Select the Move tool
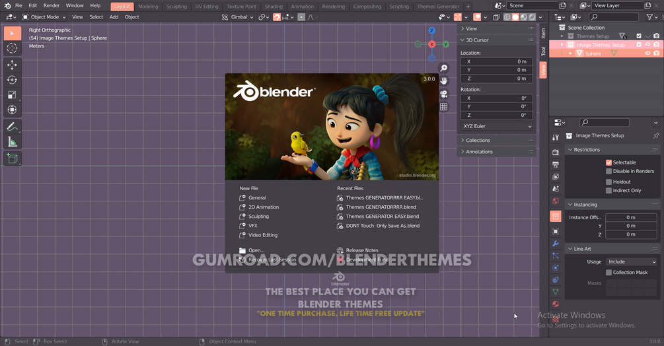The height and width of the screenshot is (346, 664). pos(13,65)
